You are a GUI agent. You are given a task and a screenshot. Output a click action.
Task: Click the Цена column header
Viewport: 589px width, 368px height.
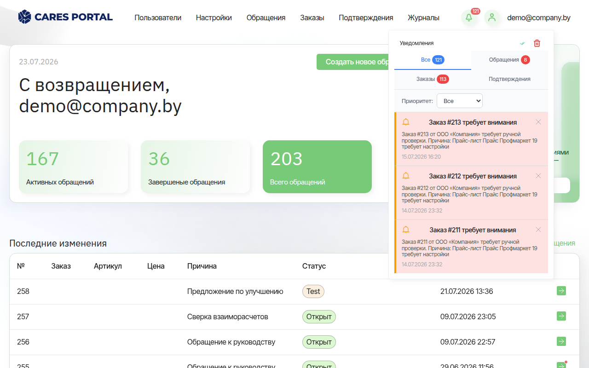[156, 266]
